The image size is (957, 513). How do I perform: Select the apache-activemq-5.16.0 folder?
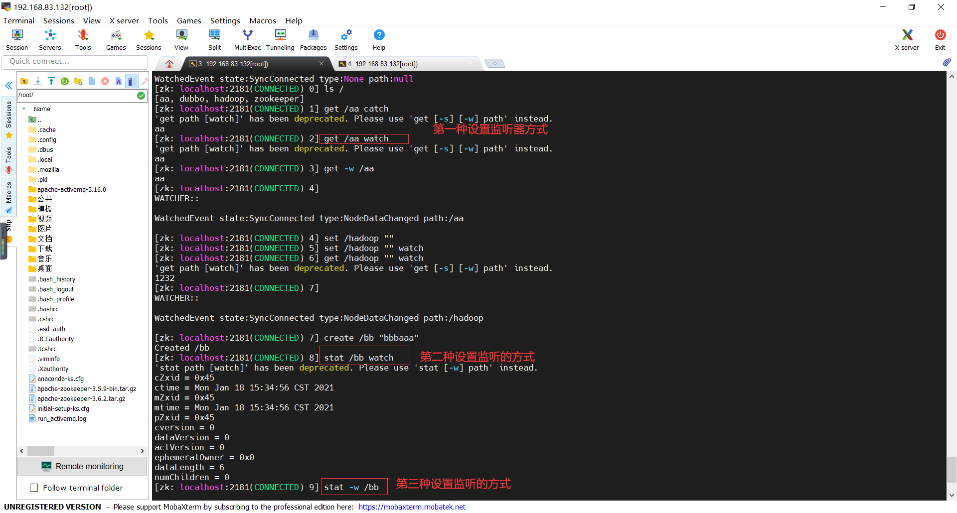67,189
